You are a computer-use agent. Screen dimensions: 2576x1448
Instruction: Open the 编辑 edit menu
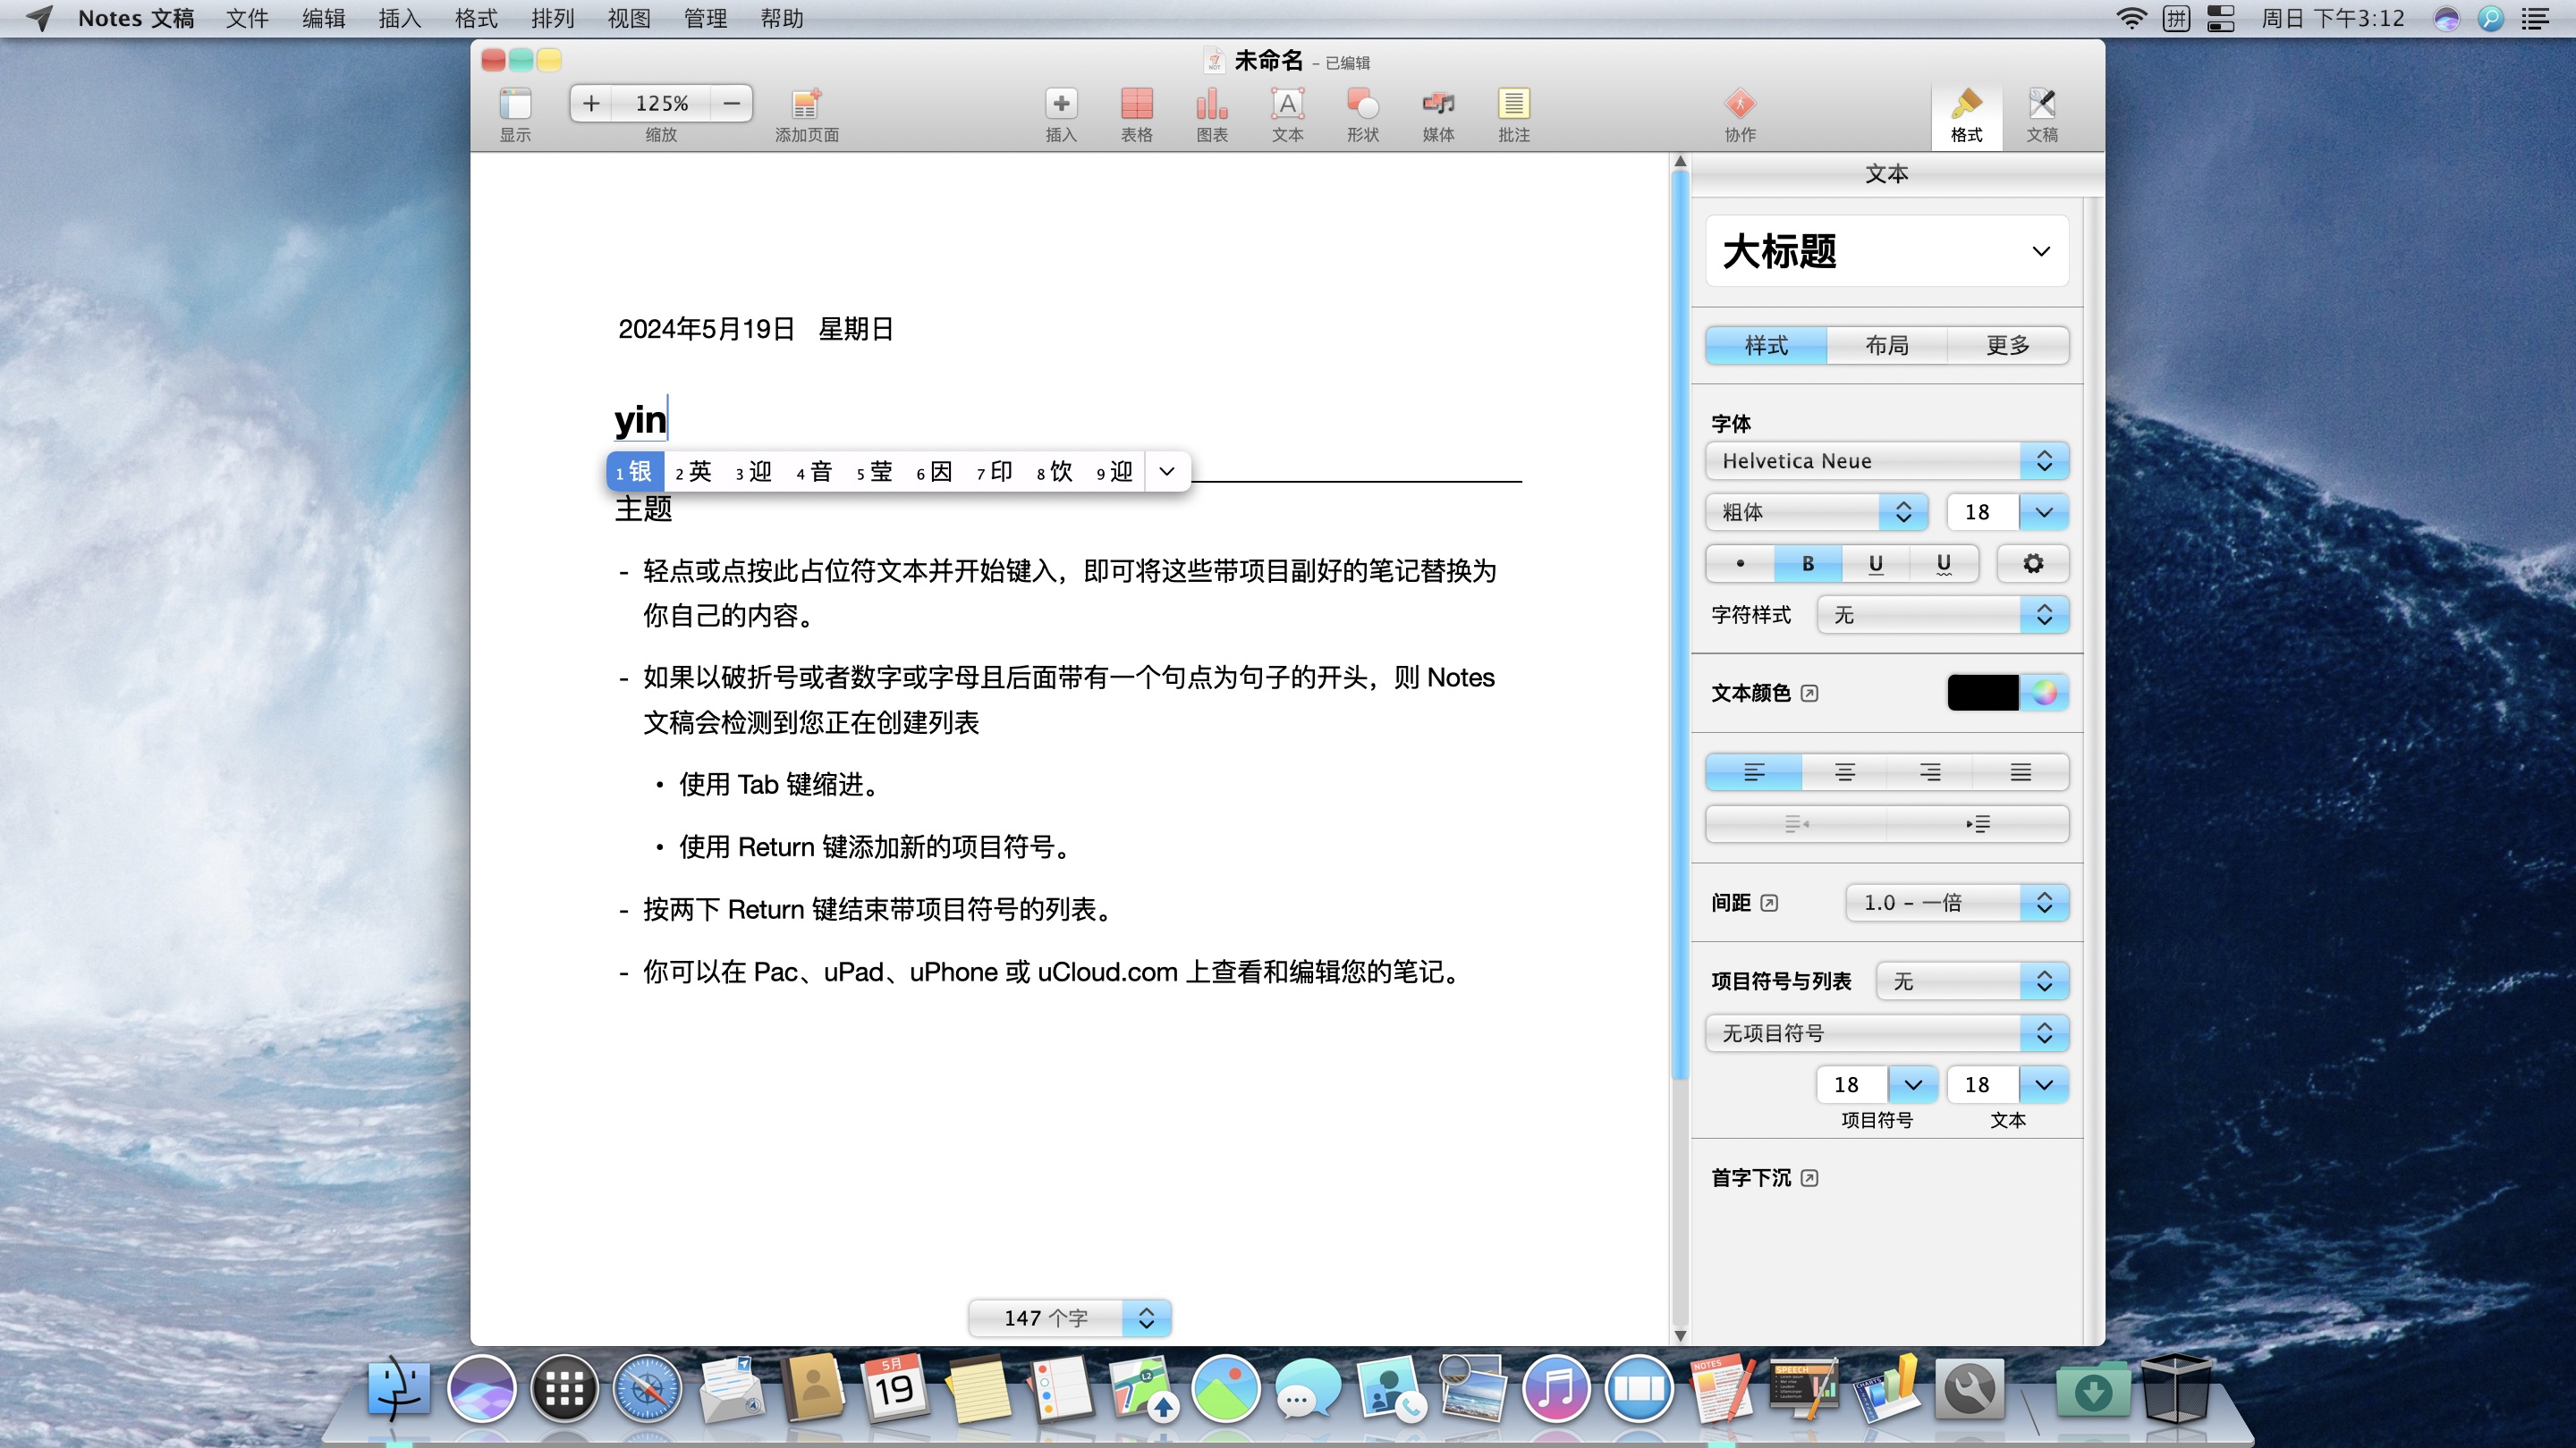323,18
